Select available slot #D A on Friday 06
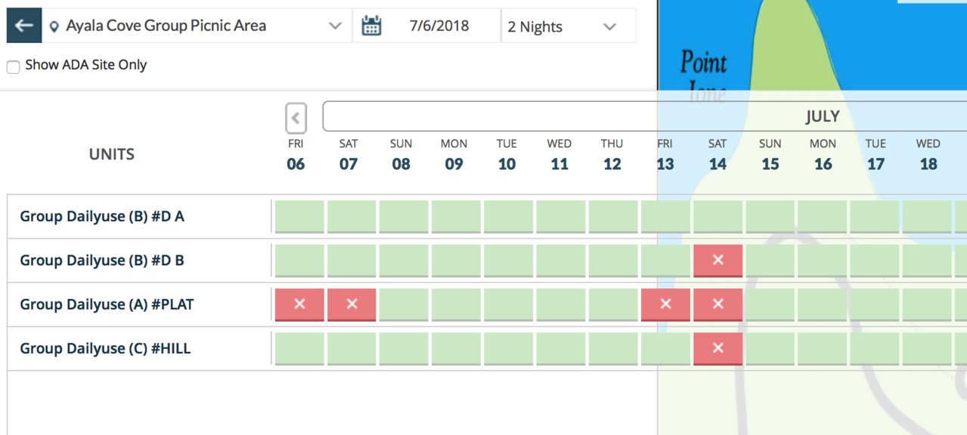The image size is (967, 435). (299, 217)
